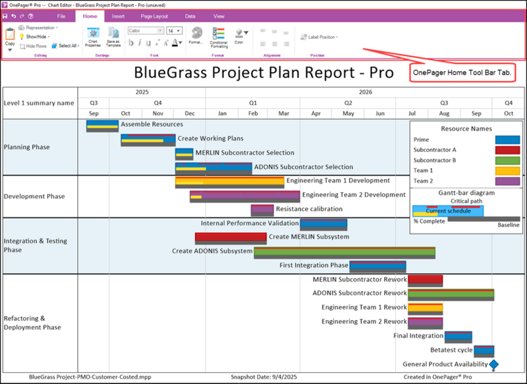Click the OnePager app icon in title bar
Image resolution: width=527 pixels, height=384 pixels.
tap(5, 5)
